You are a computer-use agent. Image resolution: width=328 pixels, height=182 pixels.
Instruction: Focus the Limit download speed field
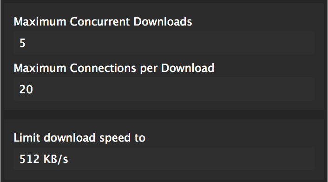point(164,159)
